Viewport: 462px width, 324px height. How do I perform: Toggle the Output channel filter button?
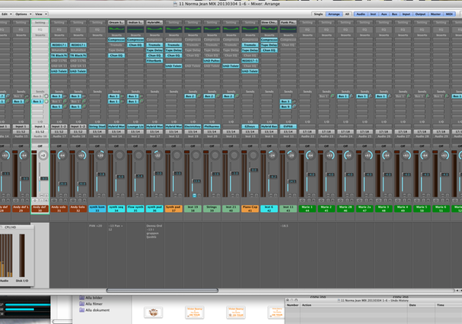tap(420, 14)
